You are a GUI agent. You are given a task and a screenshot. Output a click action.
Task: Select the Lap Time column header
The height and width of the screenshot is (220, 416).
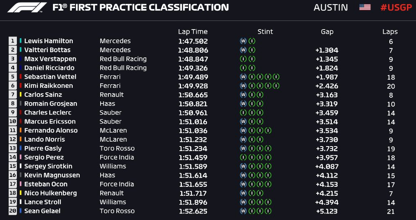pyautogui.click(x=193, y=32)
